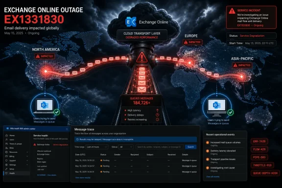Open View all events link

pyautogui.click(x=212, y=177)
